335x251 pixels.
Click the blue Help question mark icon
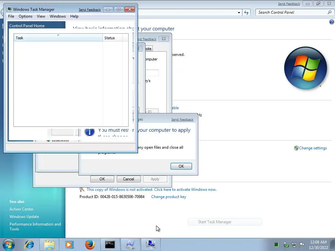pos(332,22)
